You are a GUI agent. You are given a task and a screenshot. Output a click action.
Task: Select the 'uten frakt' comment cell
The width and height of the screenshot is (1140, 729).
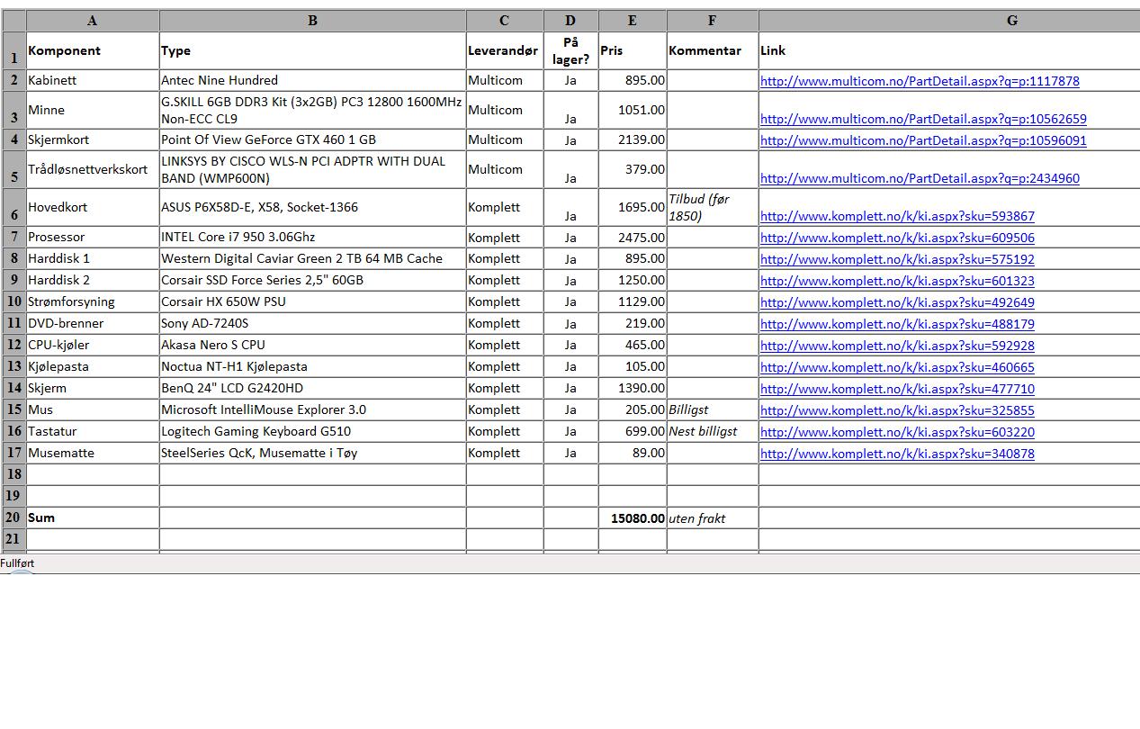click(x=713, y=518)
